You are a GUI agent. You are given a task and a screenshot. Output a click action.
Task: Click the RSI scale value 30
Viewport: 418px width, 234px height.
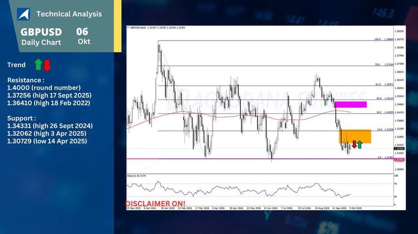point(396,197)
